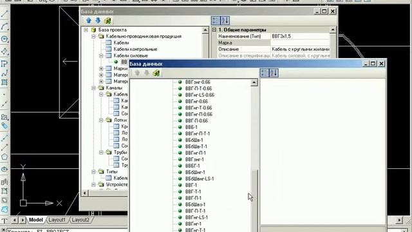Viewport: 412px width, 232px height.
Task: Select cable ВВГнг-Т-0.66
Action: [x=198, y=108]
